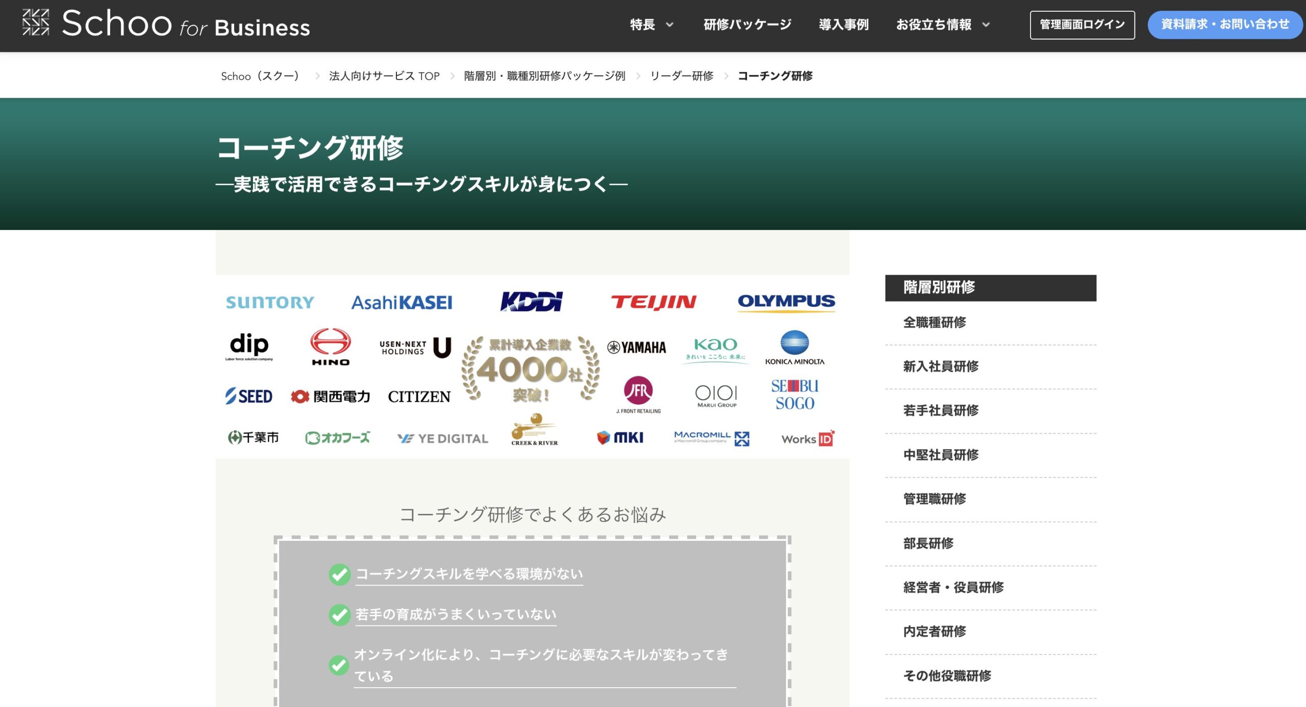The image size is (1306, 707).
Task: Click the 4000社 laurel badge
Action: [x=531, y=369]
